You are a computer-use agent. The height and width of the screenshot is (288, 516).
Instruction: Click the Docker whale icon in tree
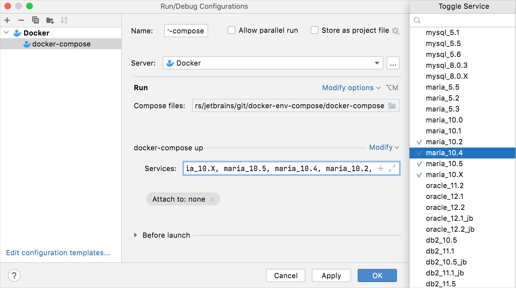tap(17, 33)
